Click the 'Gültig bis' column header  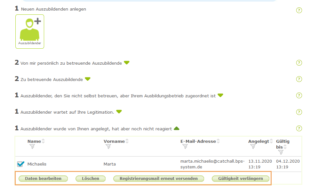[282, 144]
